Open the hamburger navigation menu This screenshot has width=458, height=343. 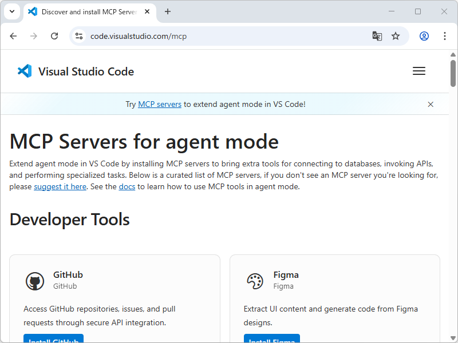click(x=419, y=71)
